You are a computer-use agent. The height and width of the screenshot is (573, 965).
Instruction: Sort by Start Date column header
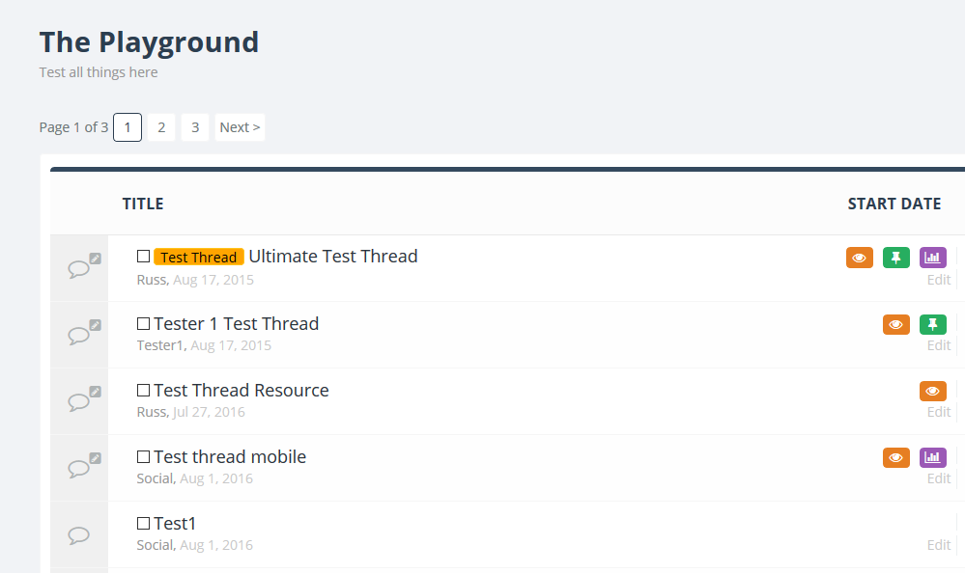tap(894, 204)
